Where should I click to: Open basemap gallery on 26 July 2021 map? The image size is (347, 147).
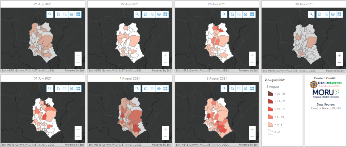coord(78,14)
